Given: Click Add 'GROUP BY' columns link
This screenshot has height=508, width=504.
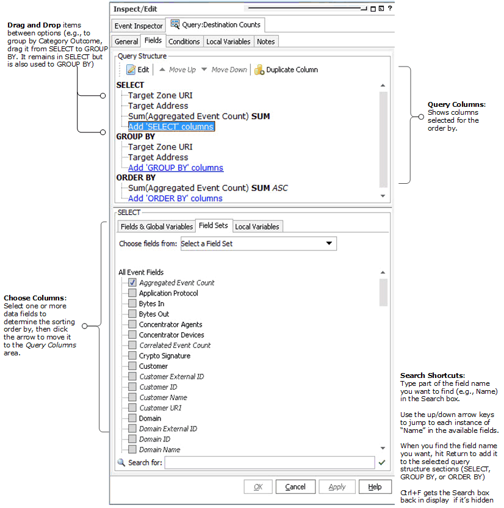Looking at the screenshot, I should click(x=176, y=168).
